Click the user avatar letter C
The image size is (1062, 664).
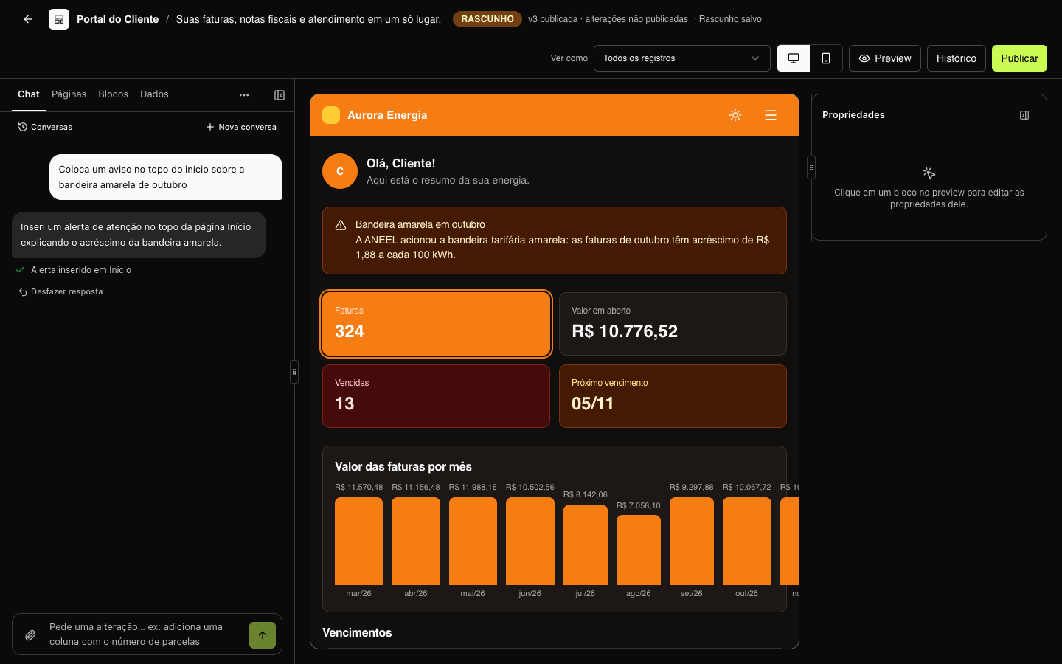pyautogui.click(x=340, y=171)
